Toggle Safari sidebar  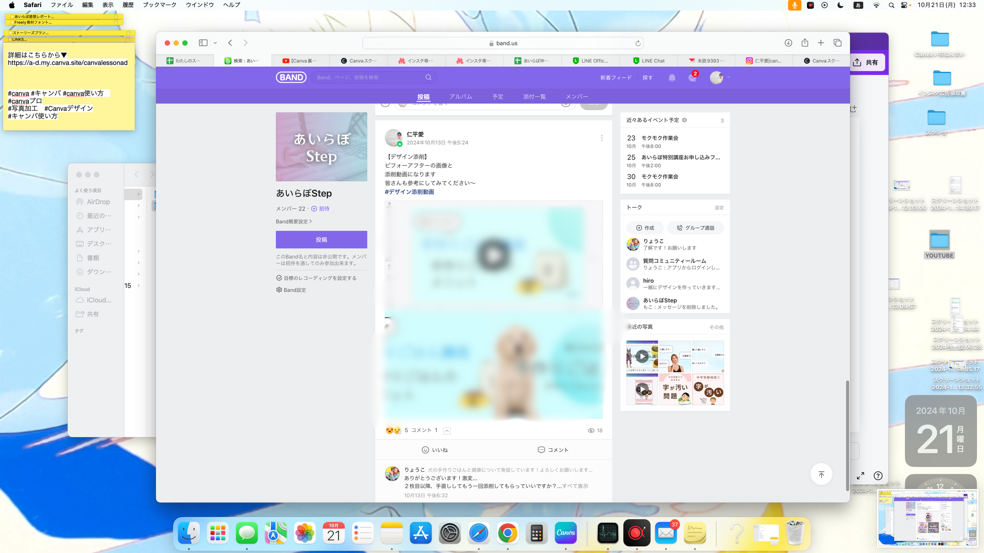pyautogui.click(x=203, y=43)
